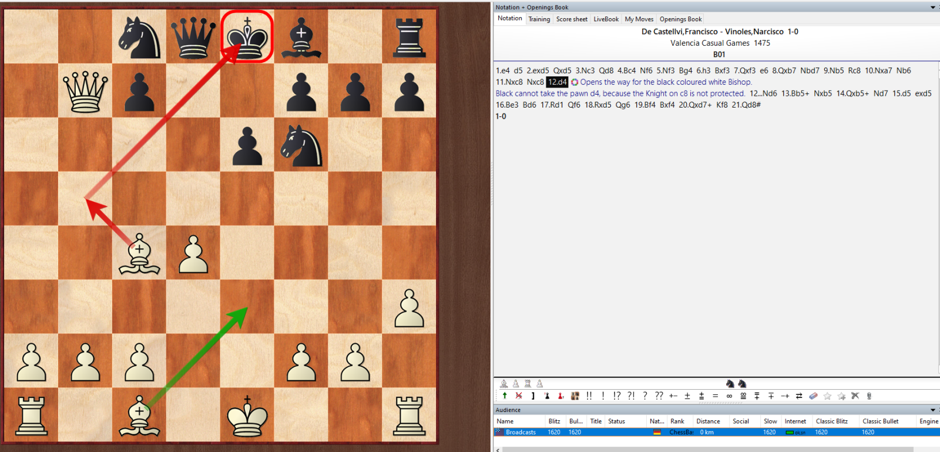Image resolution: width=940 pixels, height=452 pixels.
Task: Click the scissors cut icon in toolbar
Action: click(855, 396)
